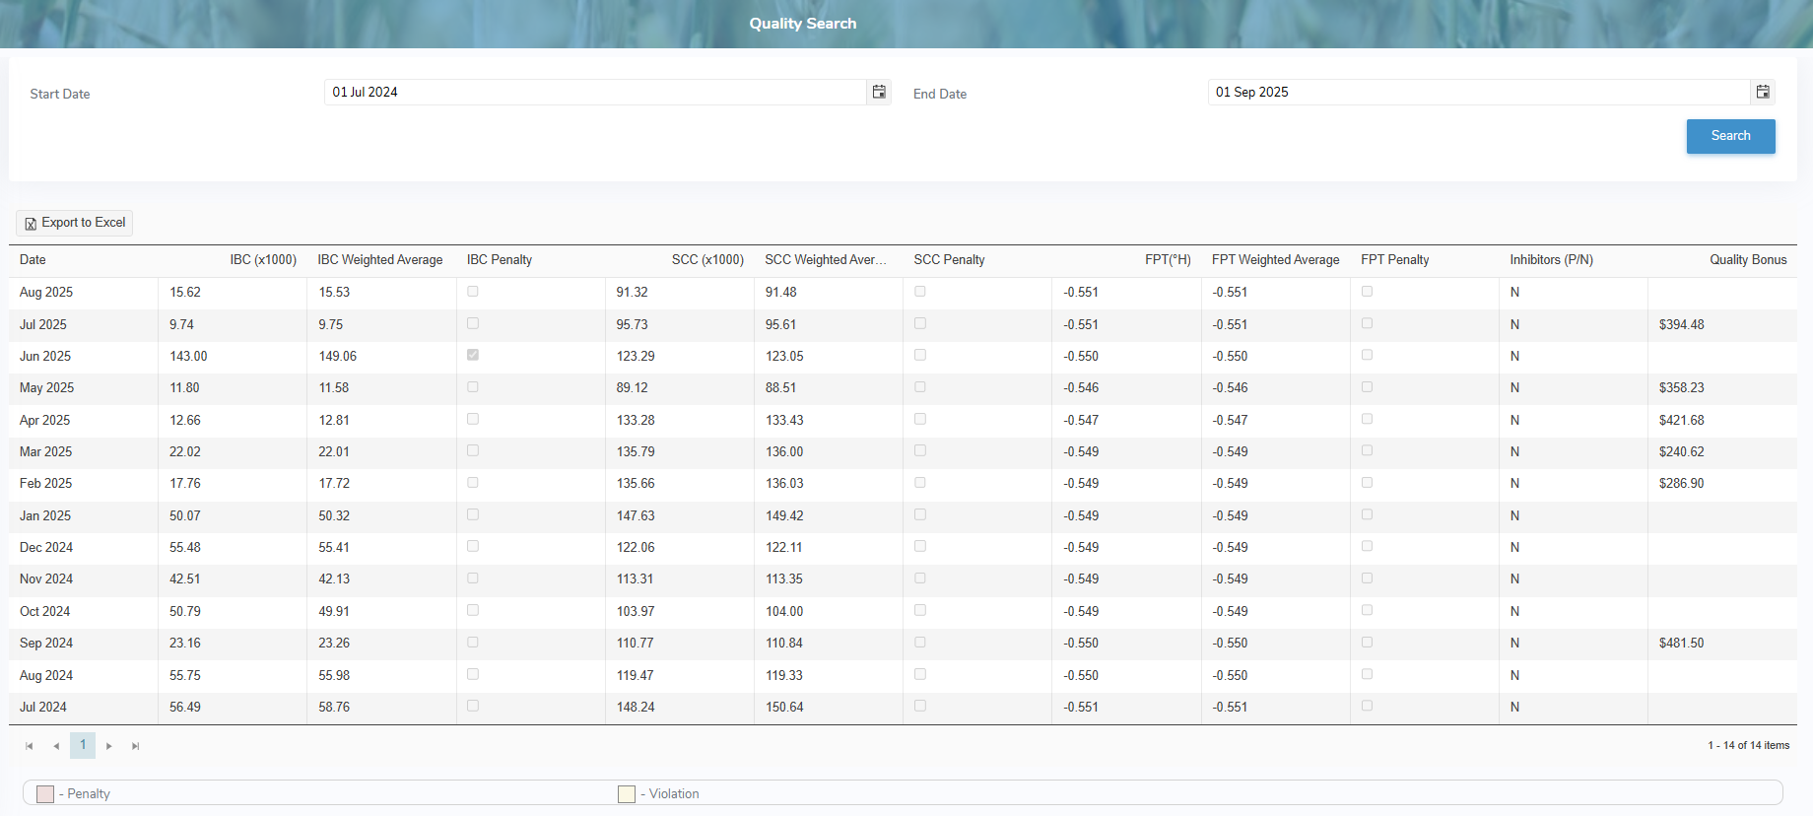Sort by the IBC (x1000) column header
Viewport: 1813px width, 816px height.
tap(263, 260)
